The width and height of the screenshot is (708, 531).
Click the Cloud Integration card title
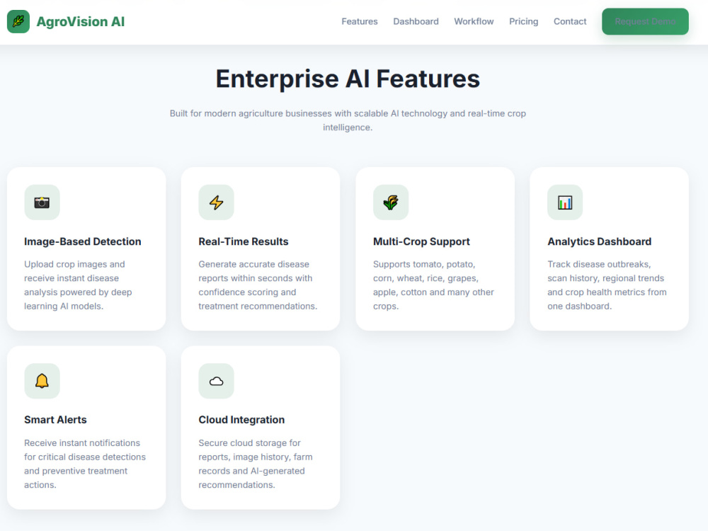241,420
